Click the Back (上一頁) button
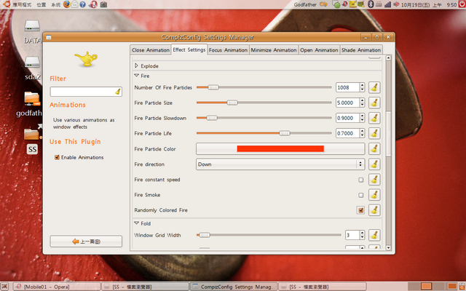The image size is (466, 291). tap(86, 242)
